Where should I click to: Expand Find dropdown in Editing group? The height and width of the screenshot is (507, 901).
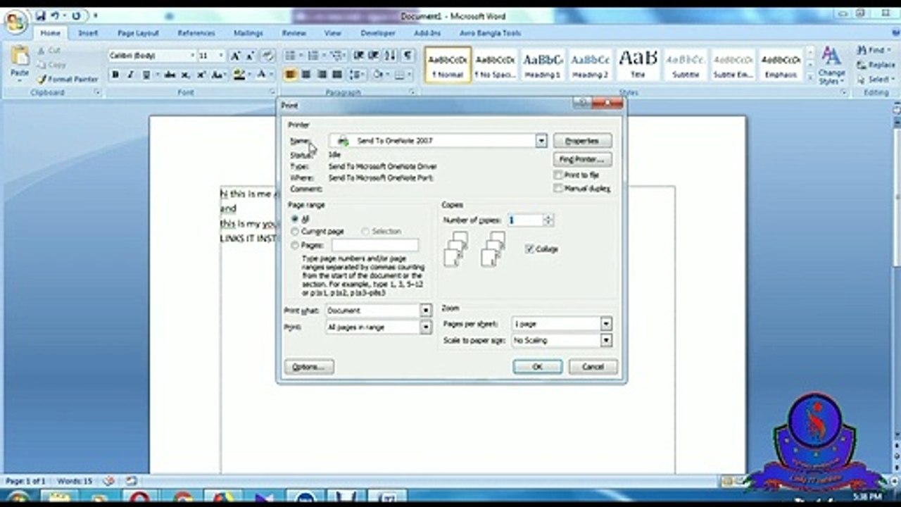click(888, 51)
